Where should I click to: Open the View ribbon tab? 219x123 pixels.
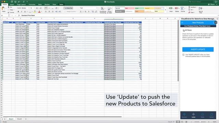click(54, 4)
